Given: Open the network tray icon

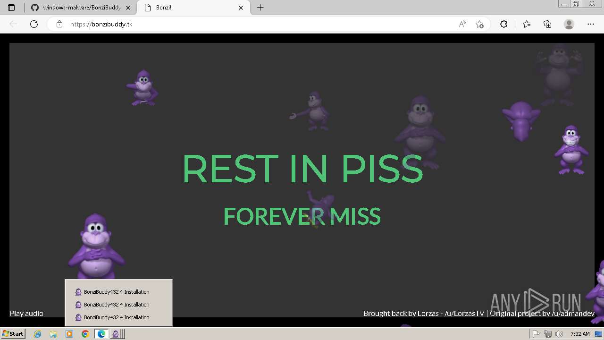Looking at the screenshot, I should [548, 334].
